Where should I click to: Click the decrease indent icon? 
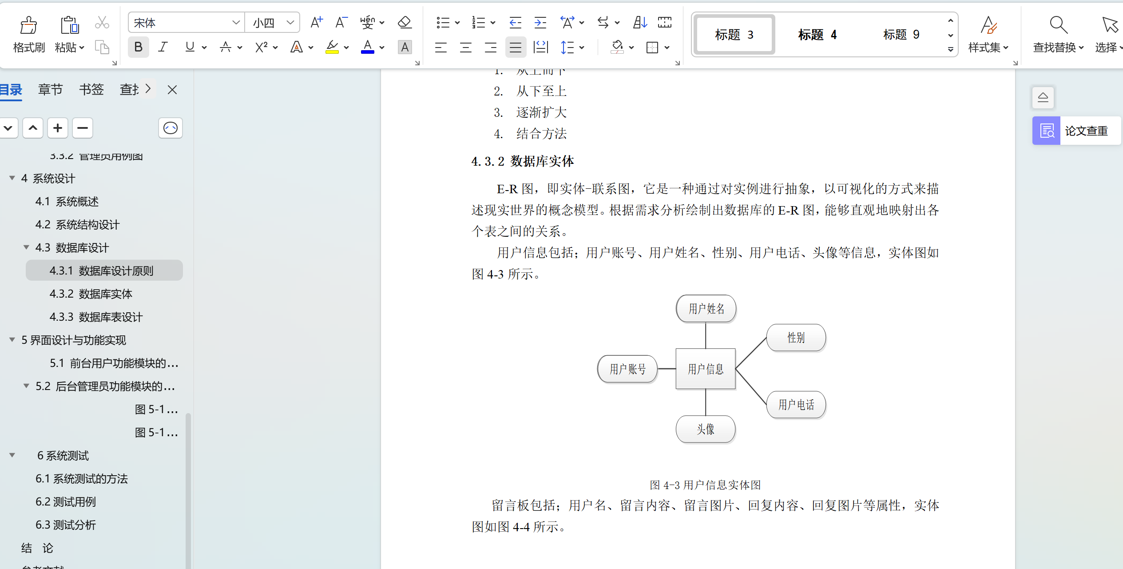(x=515, y=22)
